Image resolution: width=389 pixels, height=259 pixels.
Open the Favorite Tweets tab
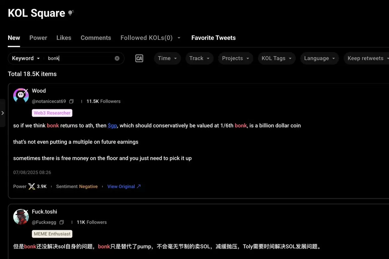pos(214,38)
